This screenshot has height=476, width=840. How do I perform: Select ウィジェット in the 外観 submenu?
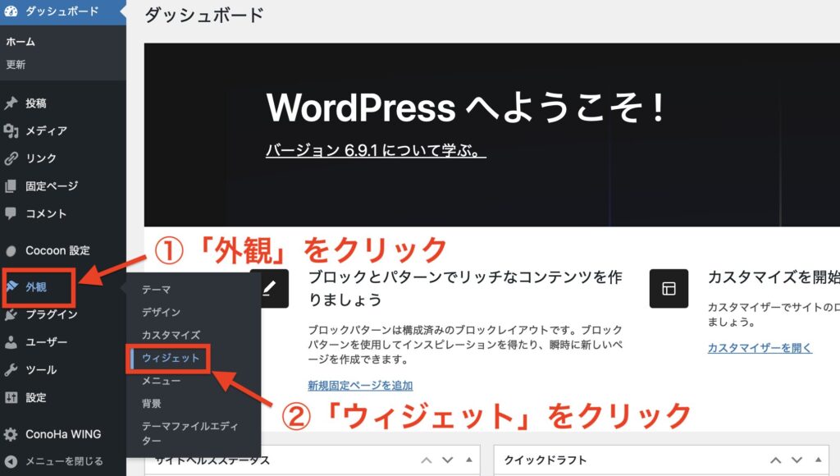click(x=171, y=359)
